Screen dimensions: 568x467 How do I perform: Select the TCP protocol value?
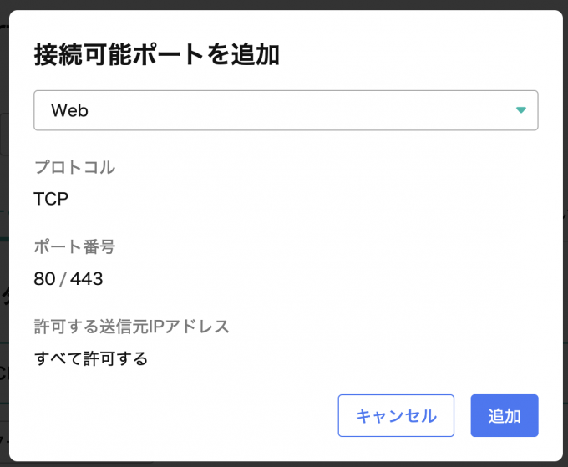(x=51, y=199)
